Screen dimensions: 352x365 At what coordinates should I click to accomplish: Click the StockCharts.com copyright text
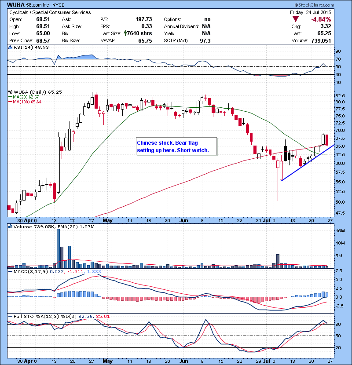[314, 5]
